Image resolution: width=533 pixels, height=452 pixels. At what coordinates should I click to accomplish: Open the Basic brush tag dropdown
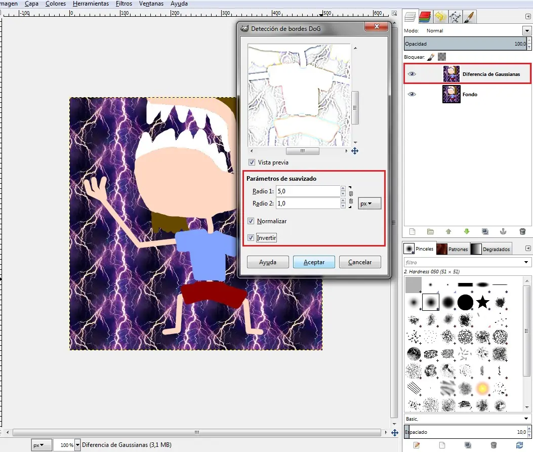526,419
